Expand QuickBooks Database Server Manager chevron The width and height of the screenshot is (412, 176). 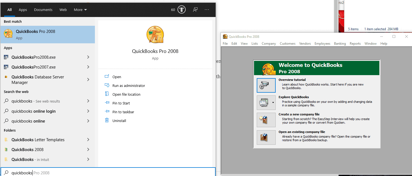click(88, 80)
